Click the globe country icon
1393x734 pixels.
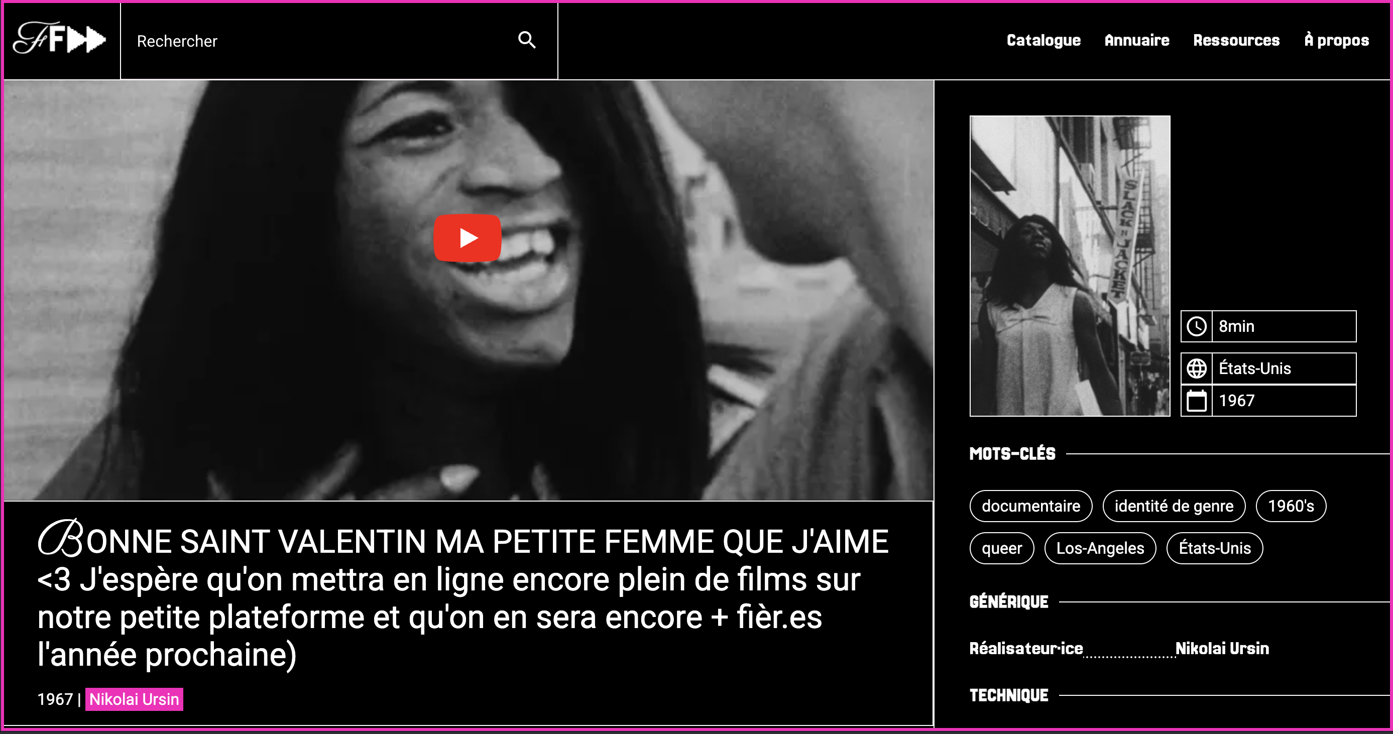point(1196,369)
